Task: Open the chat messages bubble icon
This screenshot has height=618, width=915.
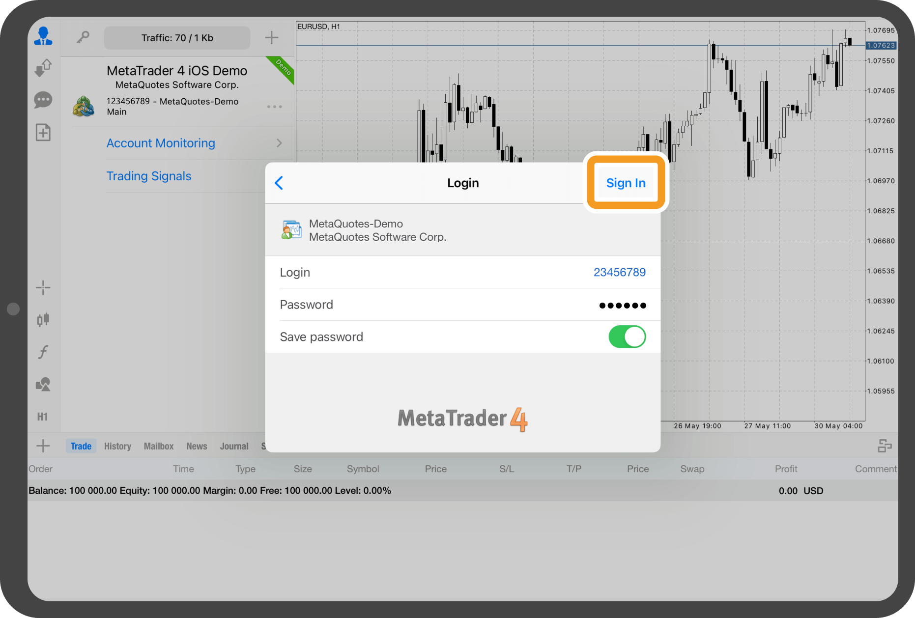Action: pyautogui.click(x=43, y=100)
